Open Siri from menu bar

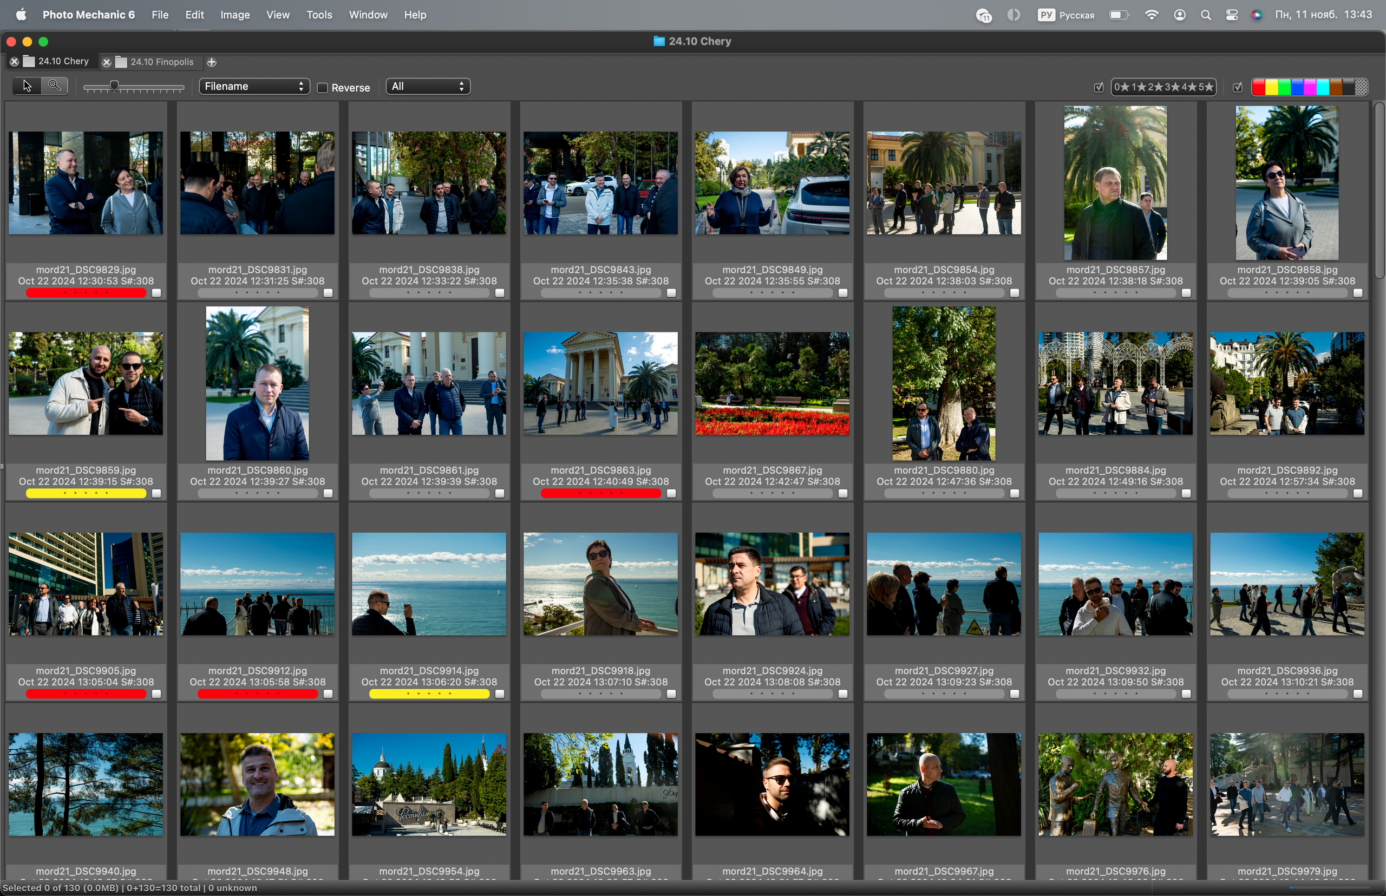pyautogui.click(x=1257, y=15)
